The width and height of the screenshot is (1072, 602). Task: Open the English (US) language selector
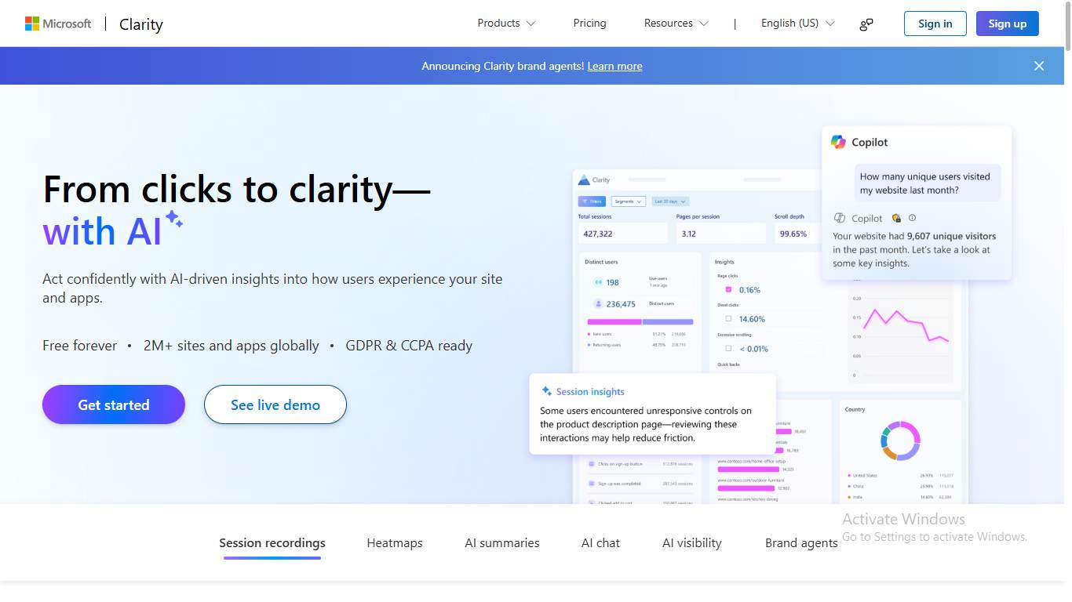[x=797, y=24]
